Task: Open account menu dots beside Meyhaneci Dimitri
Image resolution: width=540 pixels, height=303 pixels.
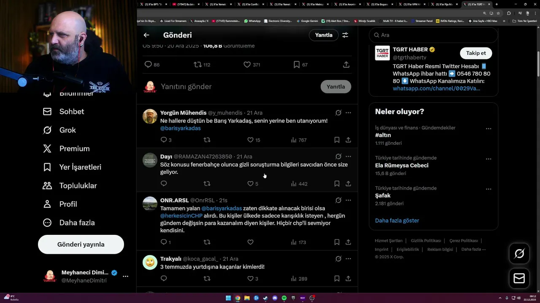Action: (x=125, y=276)
